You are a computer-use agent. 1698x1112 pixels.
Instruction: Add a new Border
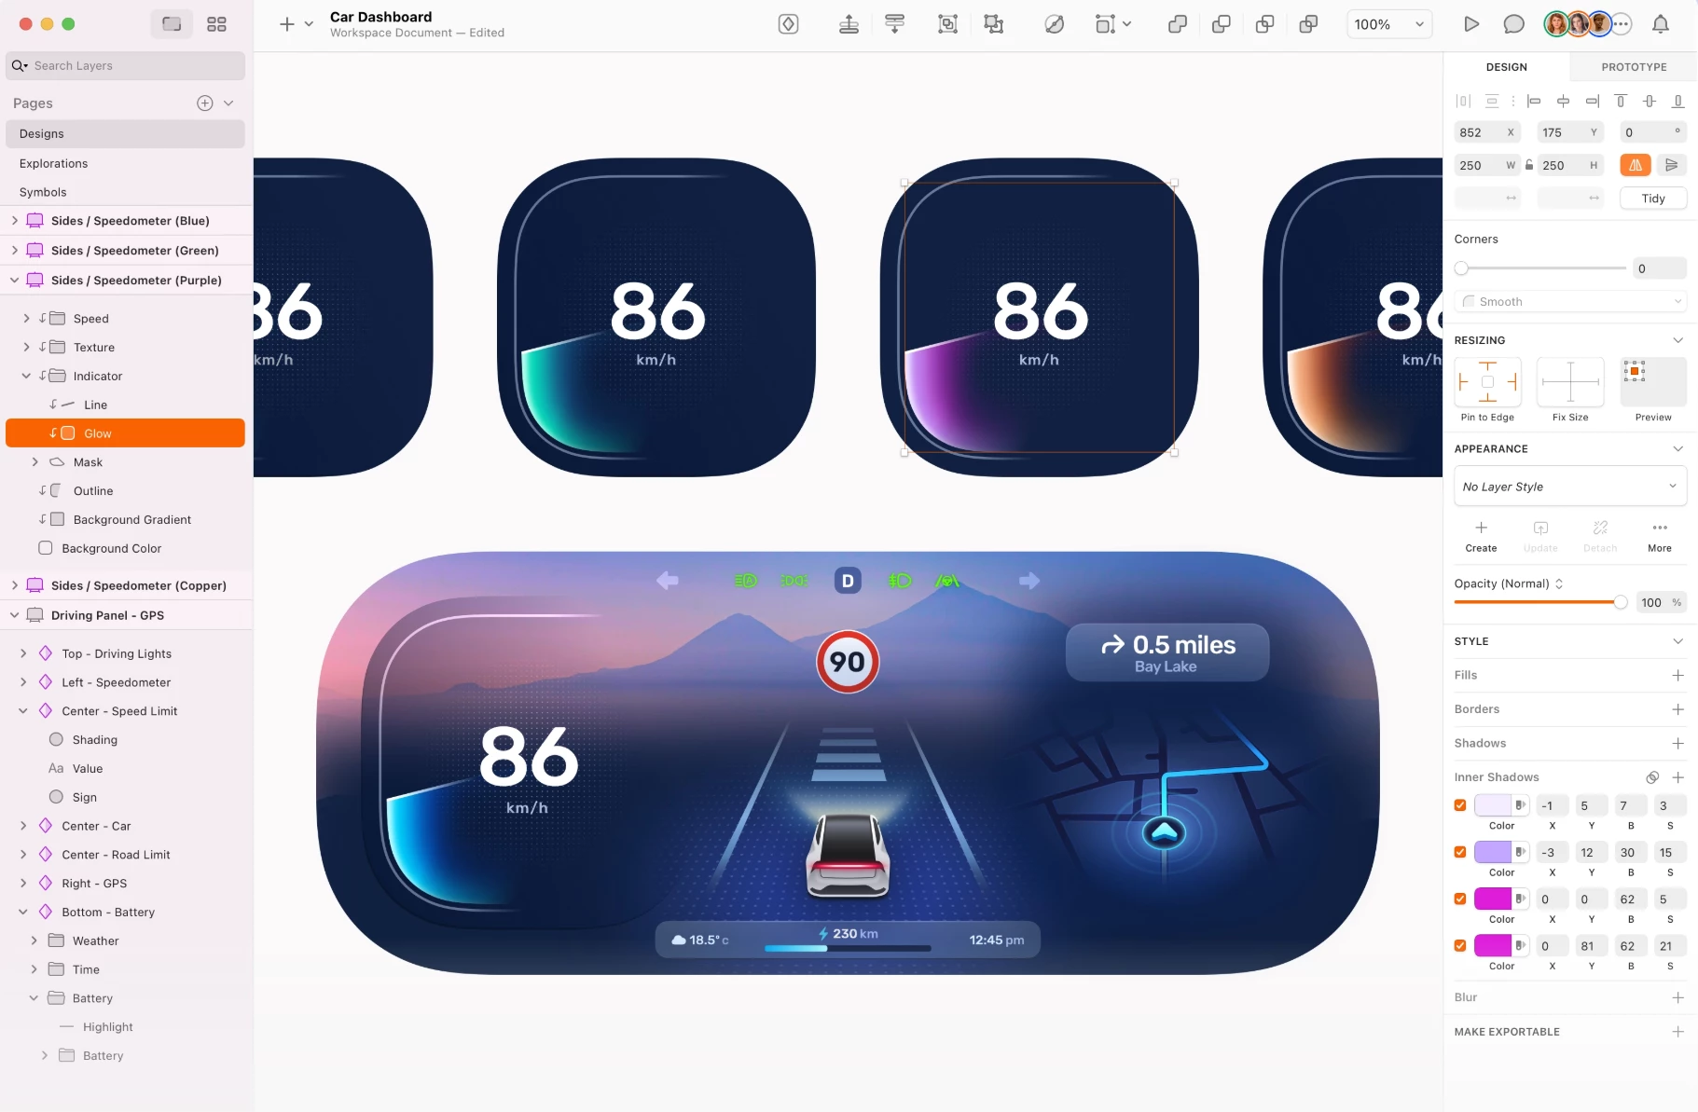pos(1677,709)
